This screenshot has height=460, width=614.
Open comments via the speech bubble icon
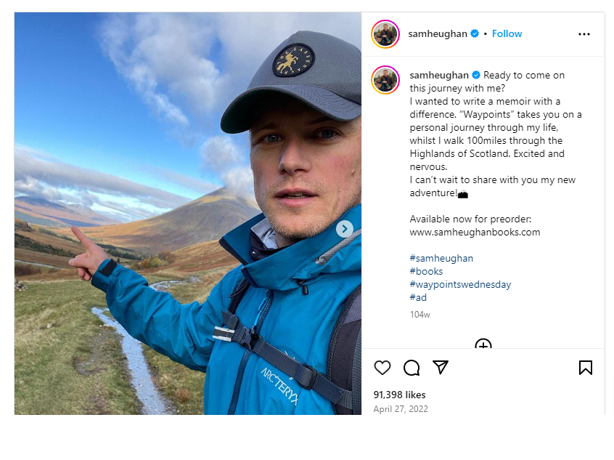pyautogui.click(x=412, y=368)
